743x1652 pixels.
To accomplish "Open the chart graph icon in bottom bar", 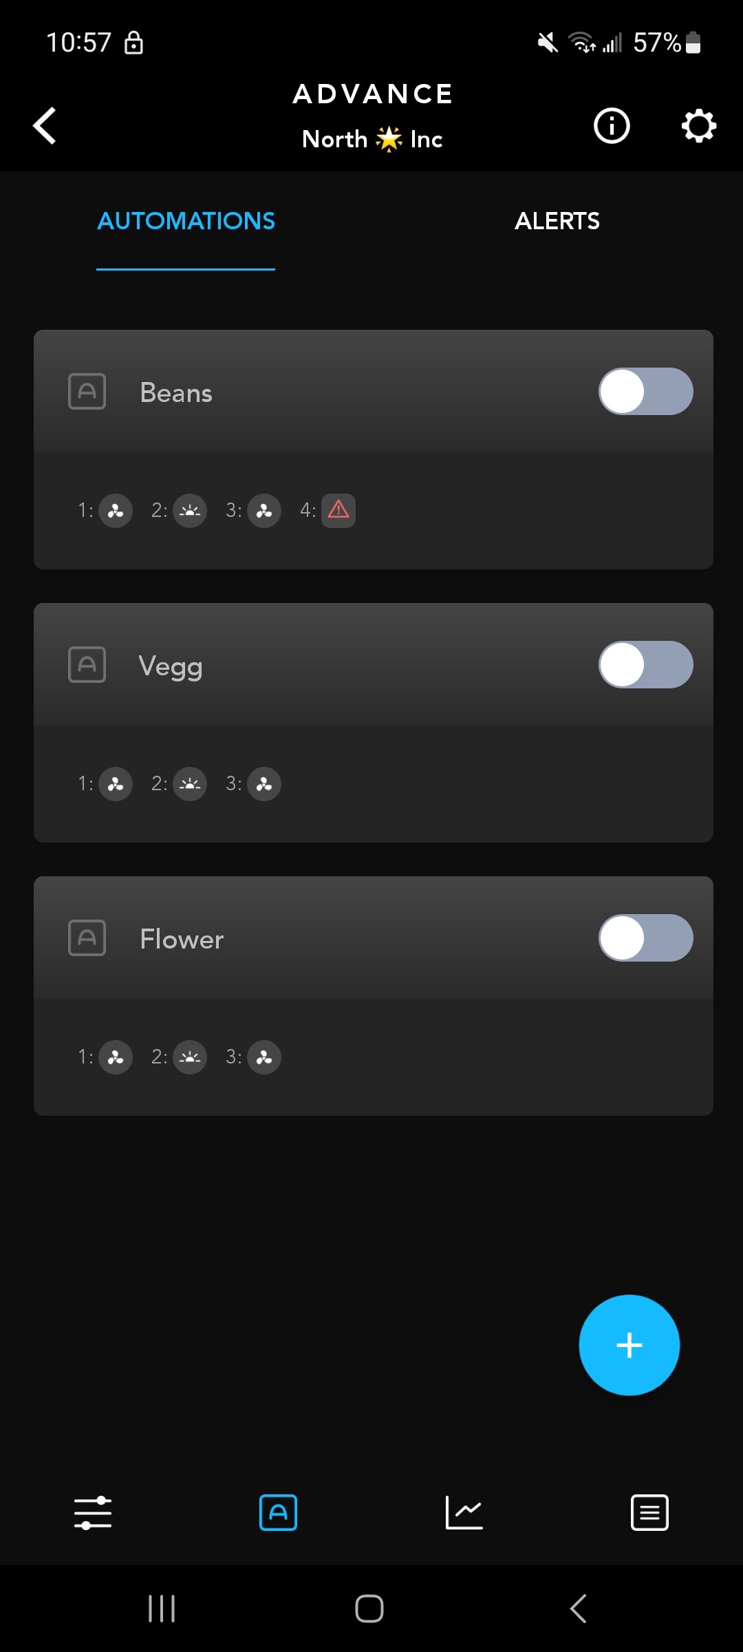I will point(464,1512).
